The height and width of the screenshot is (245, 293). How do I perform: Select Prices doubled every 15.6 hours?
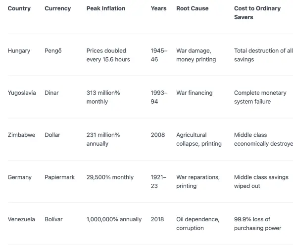coord(108,55)
